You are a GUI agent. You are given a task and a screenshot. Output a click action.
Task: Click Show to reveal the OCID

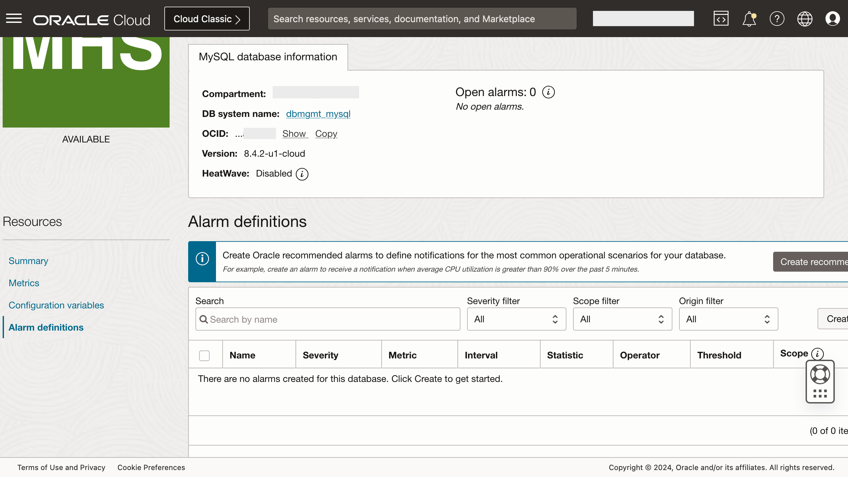[294, 133]
